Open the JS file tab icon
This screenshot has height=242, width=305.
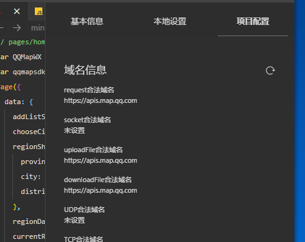[39, 11]
